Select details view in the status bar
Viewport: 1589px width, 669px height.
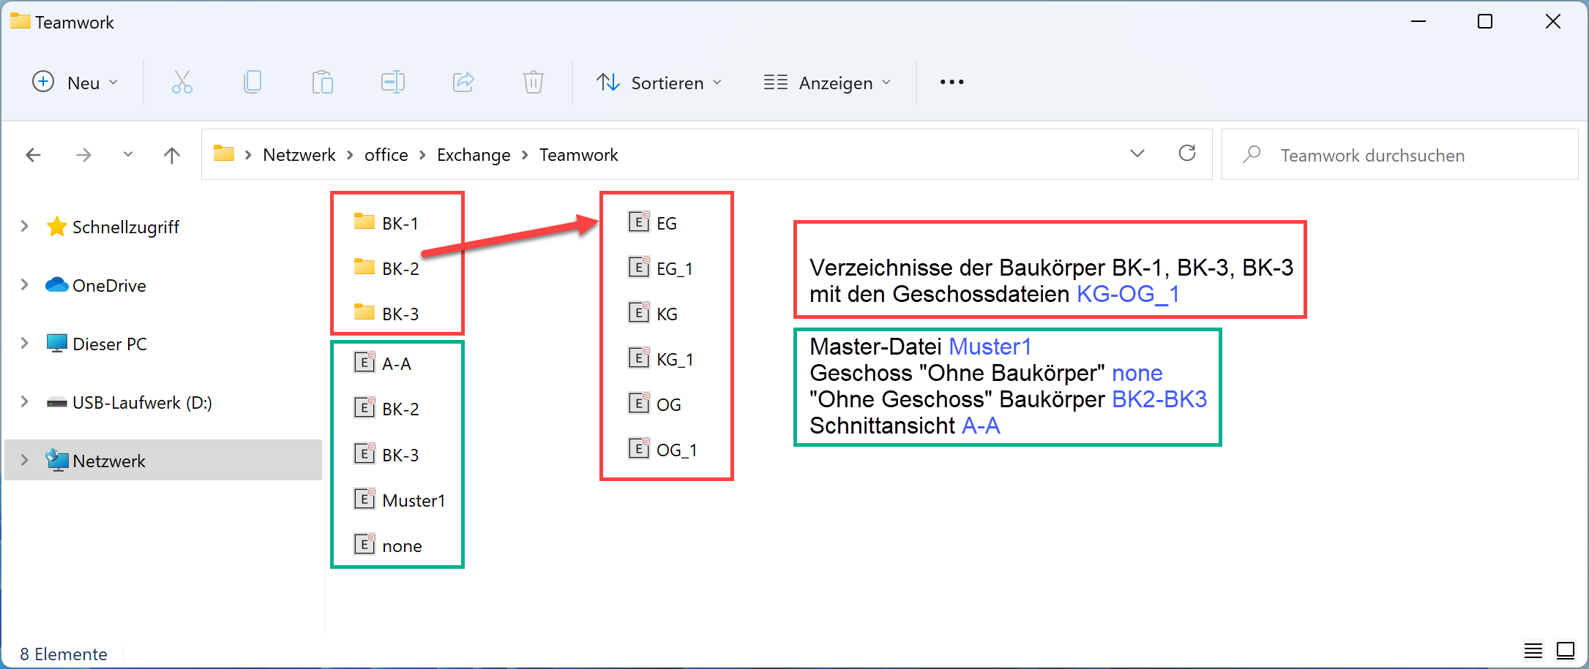point(1534,651)
